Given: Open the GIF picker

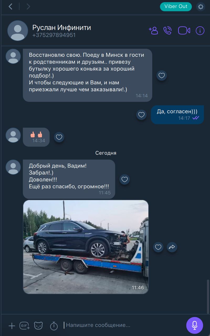Looking at the screenshot, I should pos(25,326).
